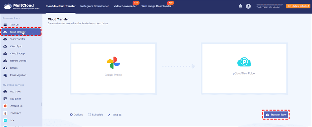
Task: Click Add Cloud label in sidebar
Action: pyautogui.click(x=16, y=92)
